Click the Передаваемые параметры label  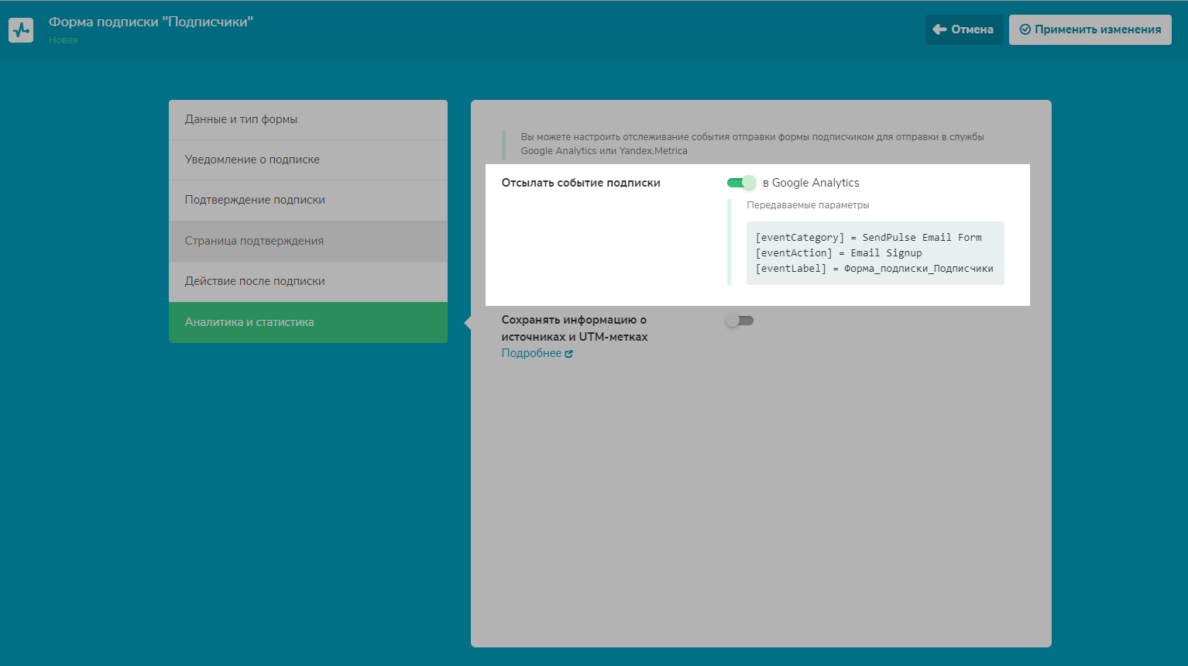click(808, 205)
